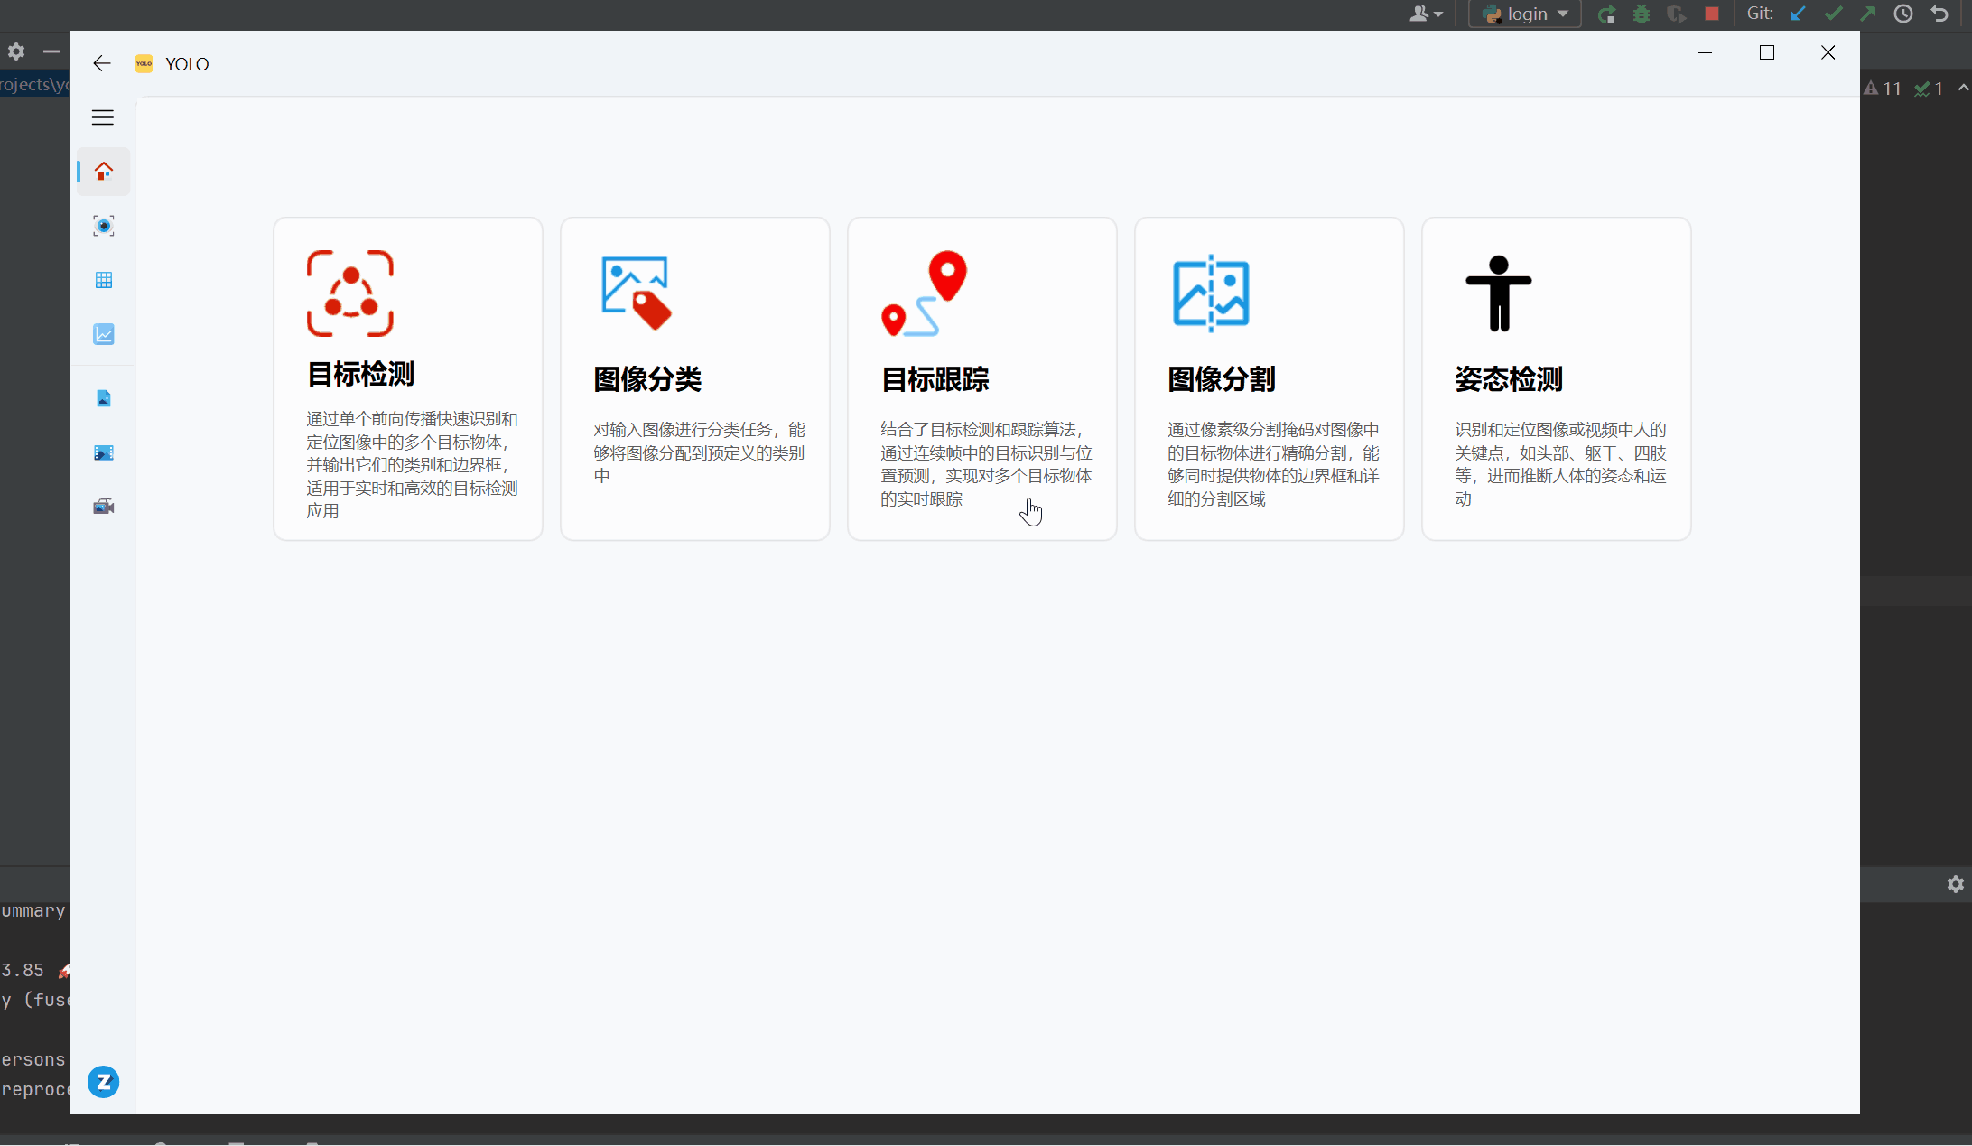Open the 目标检测 card
The height and width of the screenshot is (1146, 1972).
coord(408,378)
